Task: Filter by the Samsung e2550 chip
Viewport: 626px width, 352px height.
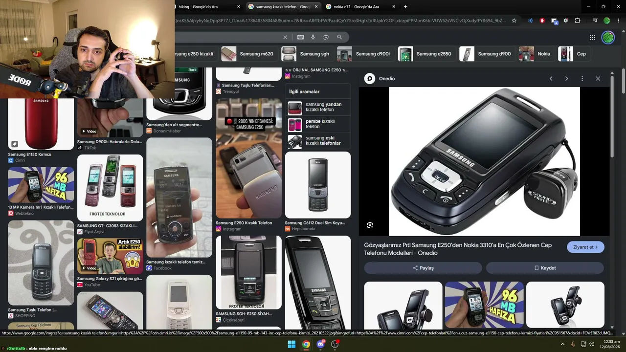Action: click(426, 54)
